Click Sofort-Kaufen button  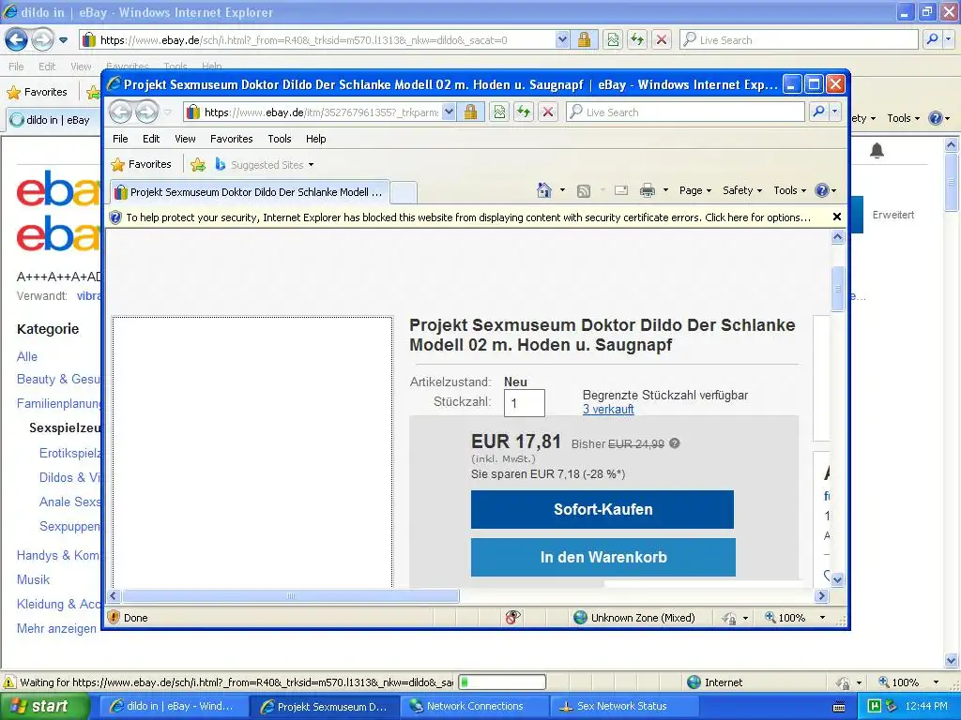point(603,509)
